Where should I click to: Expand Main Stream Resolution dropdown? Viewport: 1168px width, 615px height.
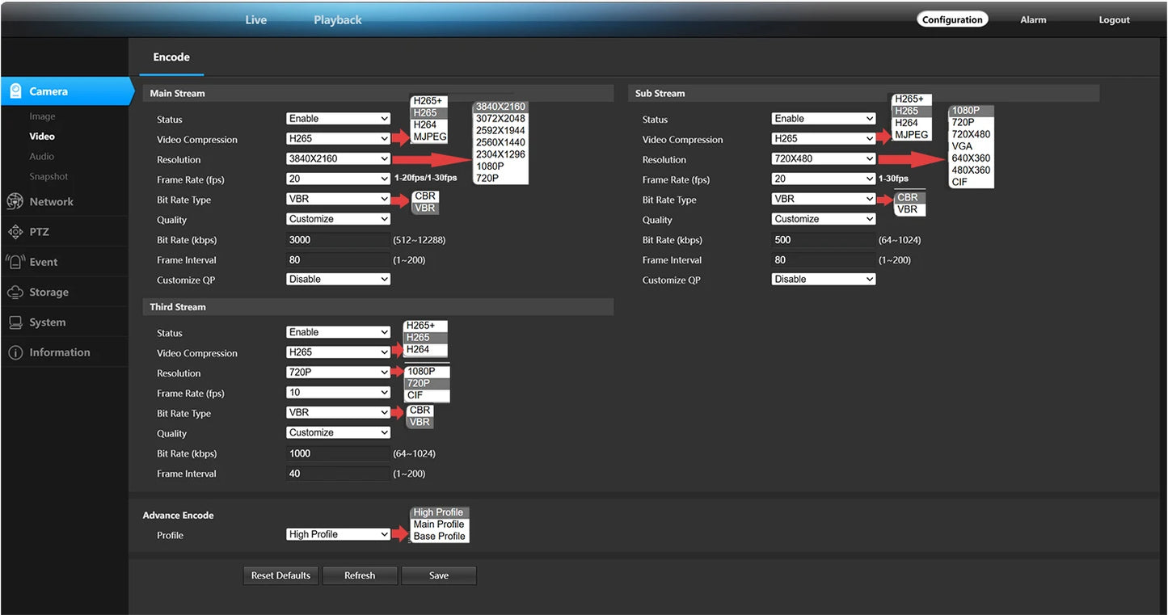point(339,159)
